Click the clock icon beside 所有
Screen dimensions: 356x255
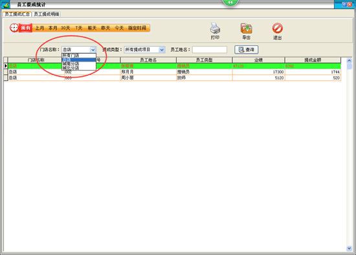point(14,28)
